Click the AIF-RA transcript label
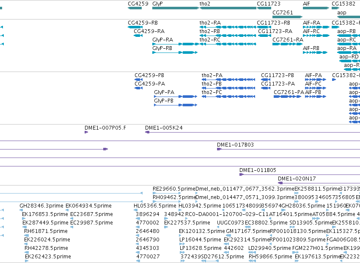 coord(311,23)
